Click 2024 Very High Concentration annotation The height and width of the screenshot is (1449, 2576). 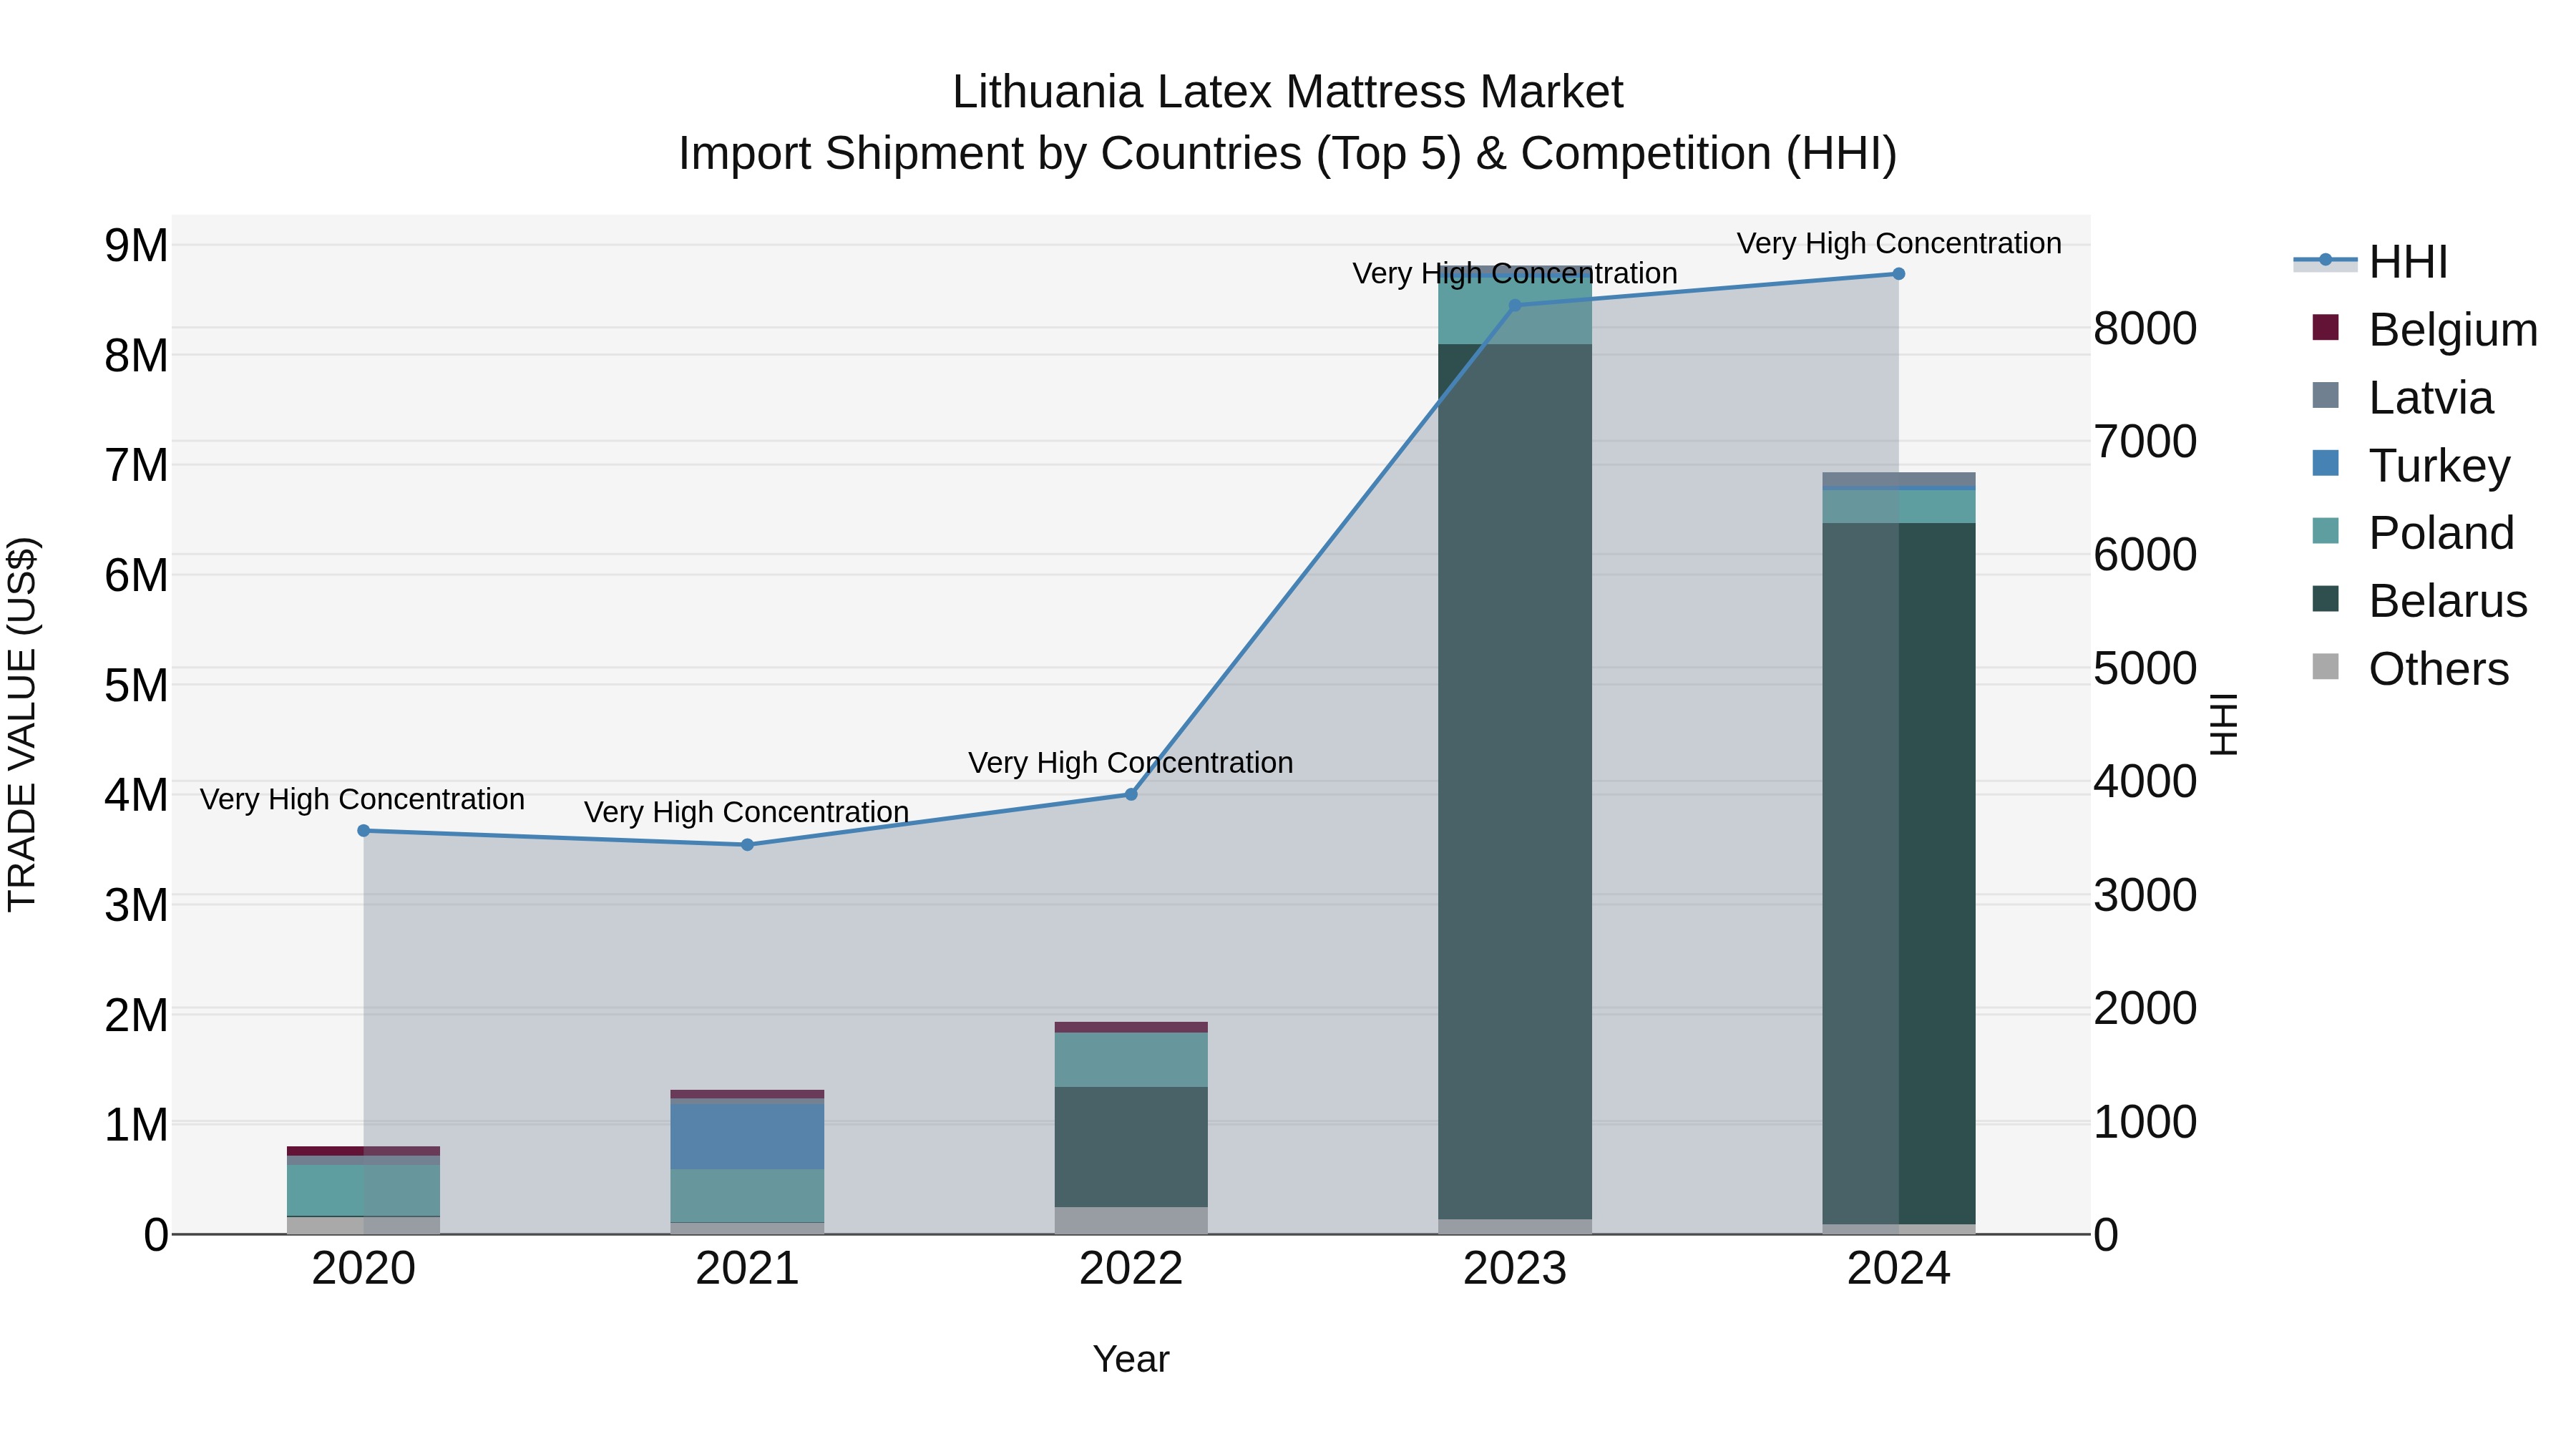tap(1899, 244)
